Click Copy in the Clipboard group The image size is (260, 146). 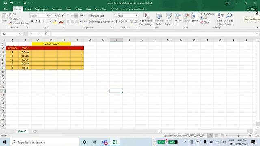tap(13, 19)
